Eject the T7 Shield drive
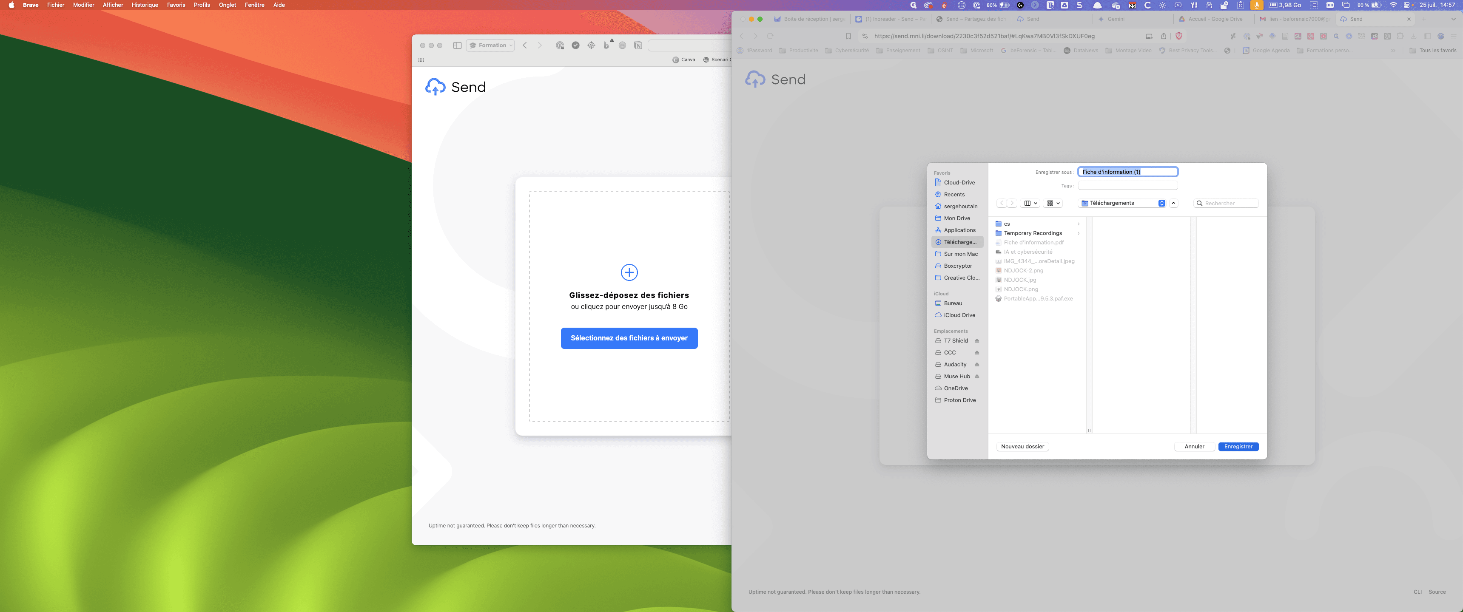 pos(977,340)
